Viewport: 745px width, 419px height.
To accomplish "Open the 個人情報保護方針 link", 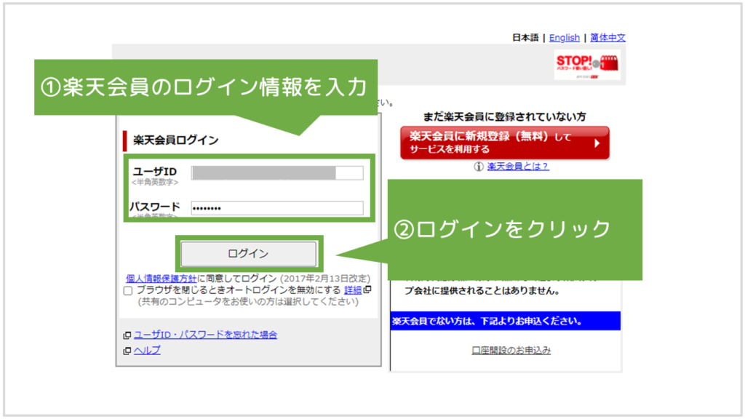I will coord(161,279).
